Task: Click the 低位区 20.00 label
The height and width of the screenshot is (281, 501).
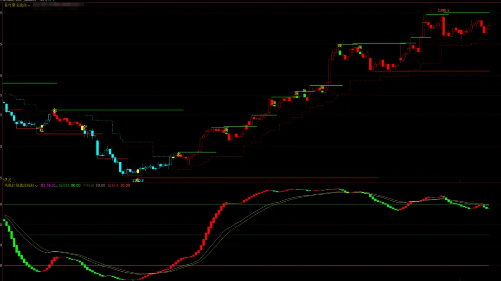Action: tap(119, 185)
